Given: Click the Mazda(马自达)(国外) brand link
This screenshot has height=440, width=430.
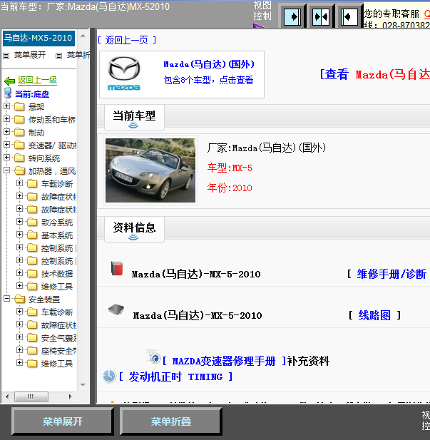Looking at the screenshot, I should pos(209,65).
